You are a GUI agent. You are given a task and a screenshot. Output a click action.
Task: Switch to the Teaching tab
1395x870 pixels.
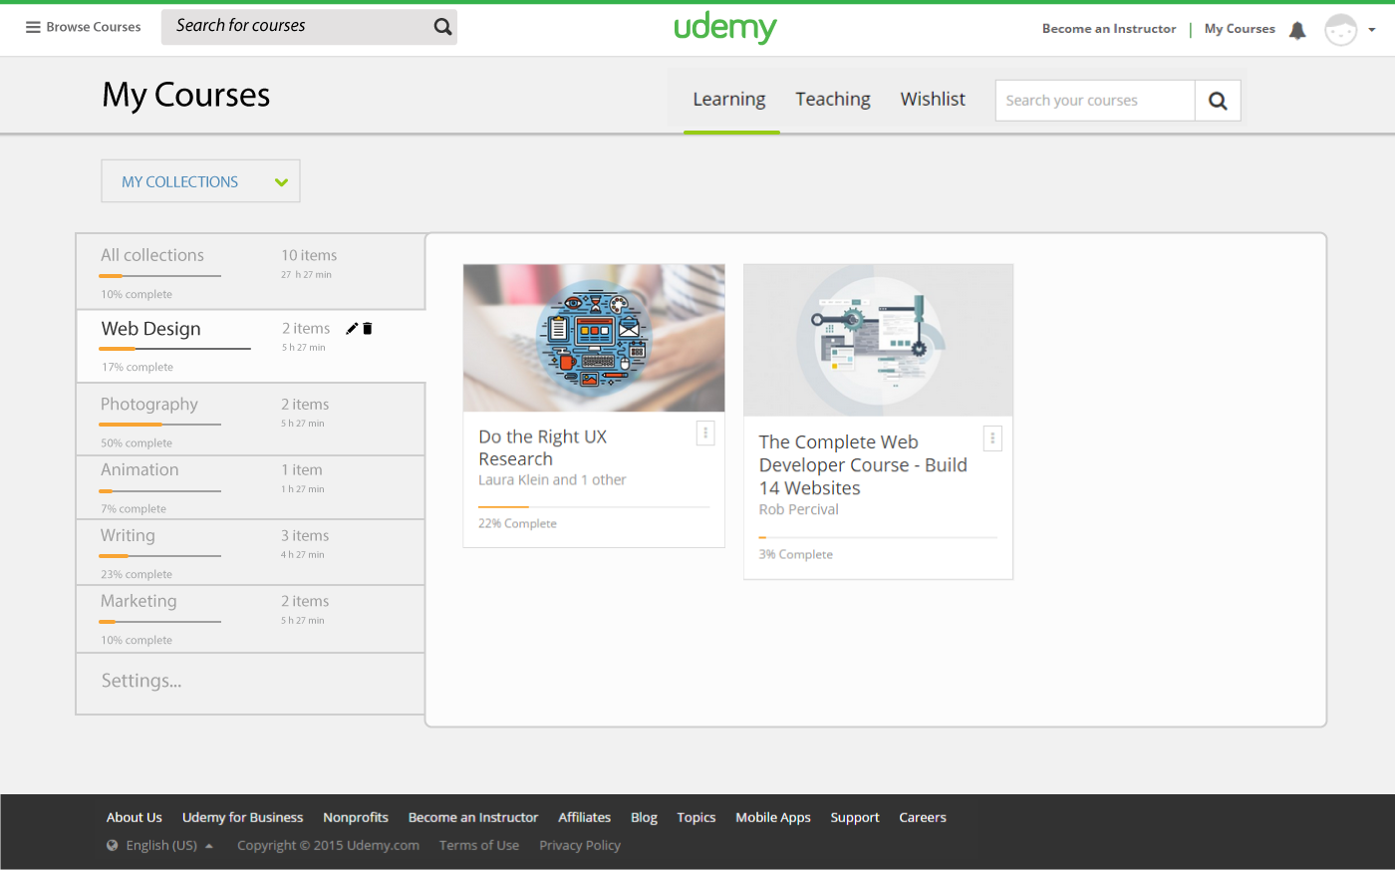(833, 100)
